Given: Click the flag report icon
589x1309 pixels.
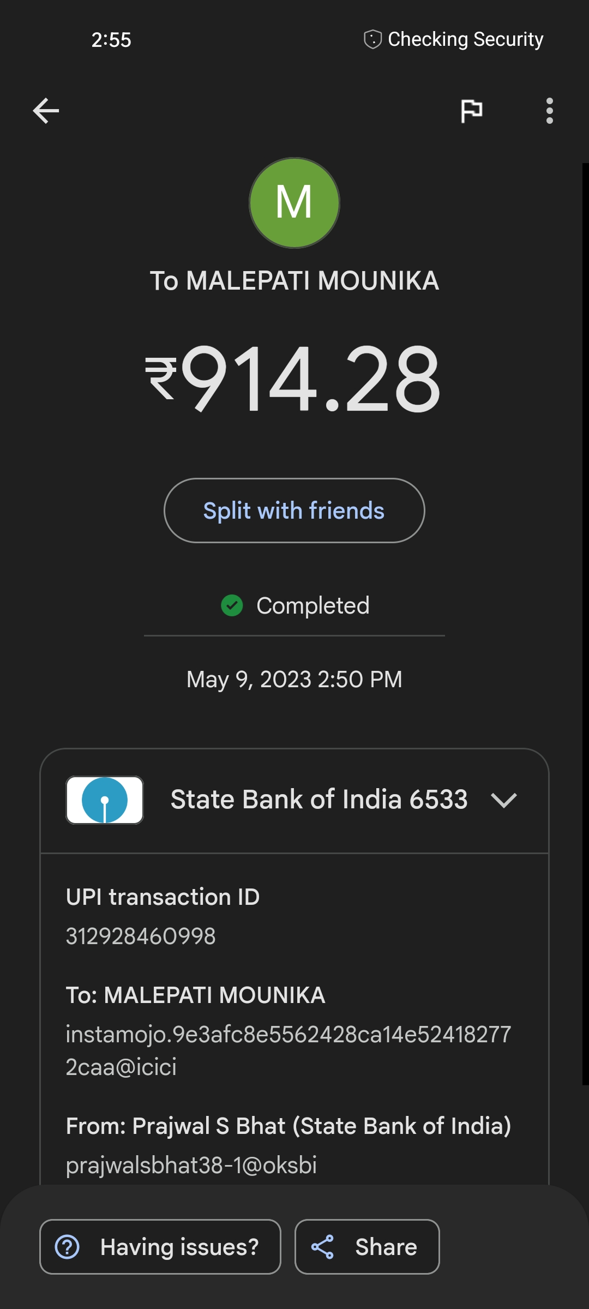Looking at the screenshot, I should [x=471, y=111].
